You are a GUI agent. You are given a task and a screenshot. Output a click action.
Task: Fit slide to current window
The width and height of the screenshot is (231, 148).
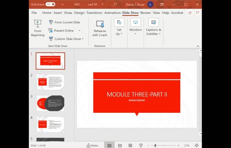pyautogui.click(x=196, y=145)
